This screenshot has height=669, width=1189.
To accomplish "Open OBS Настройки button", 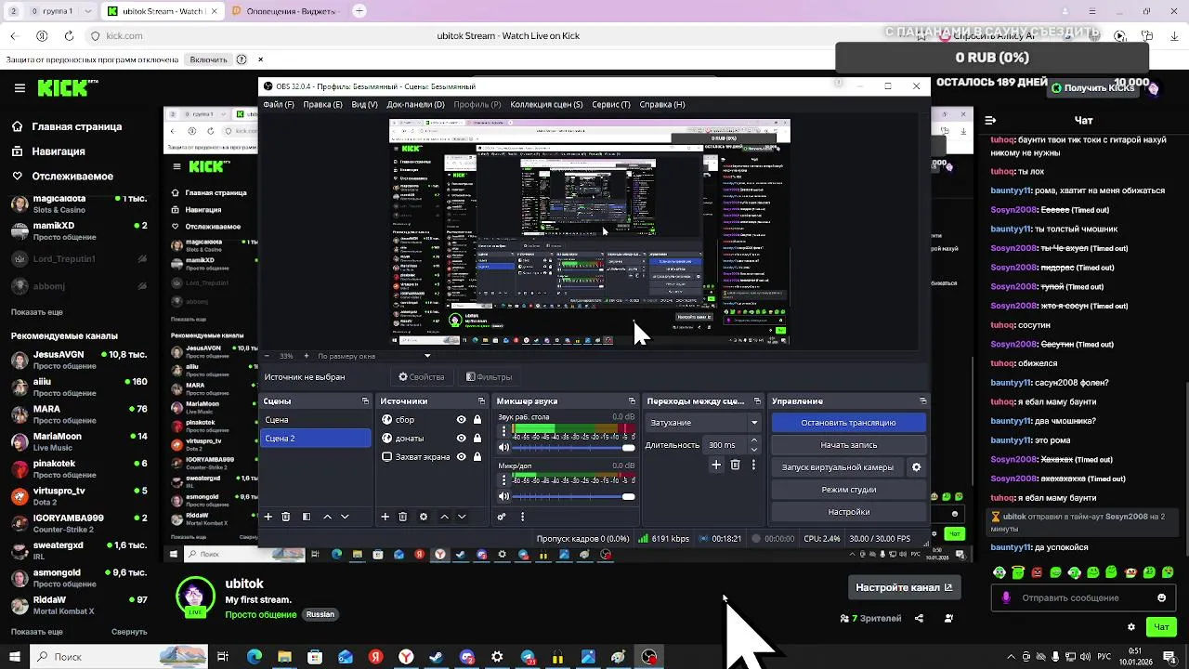I will [848, 512].
